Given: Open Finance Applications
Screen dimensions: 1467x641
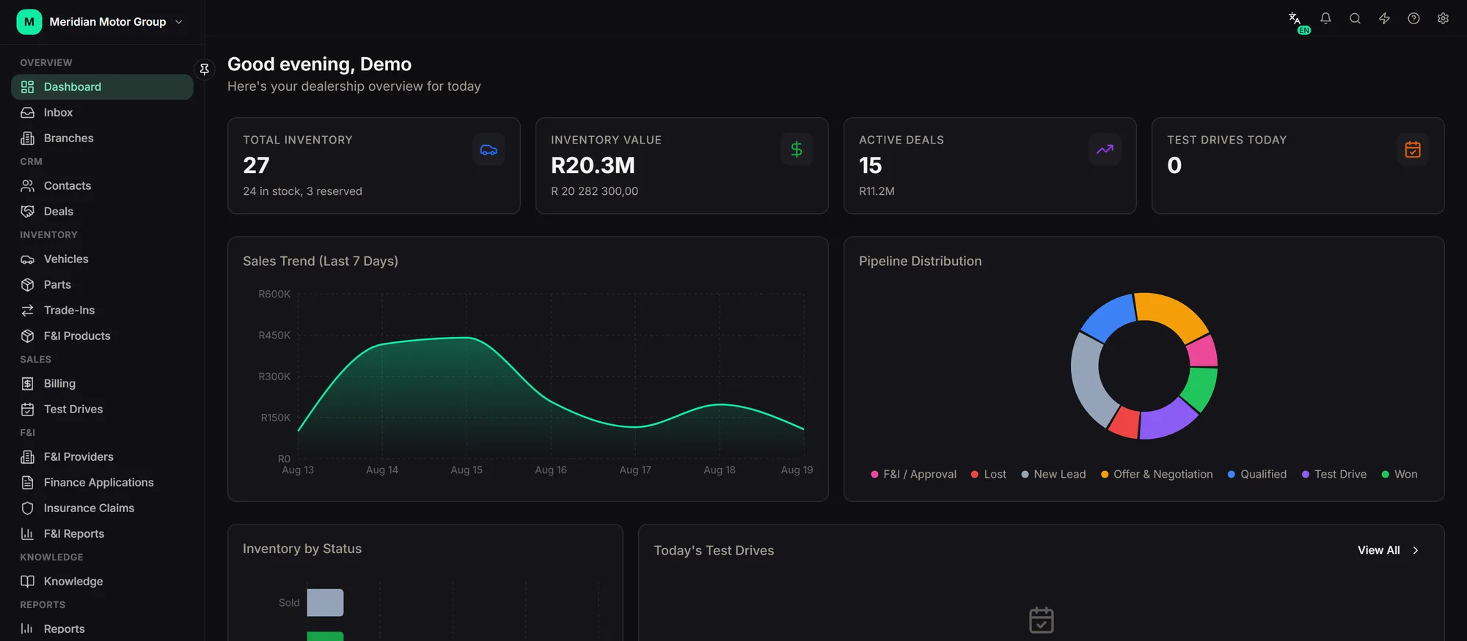Looking at the screenshot, I should 102,482.
